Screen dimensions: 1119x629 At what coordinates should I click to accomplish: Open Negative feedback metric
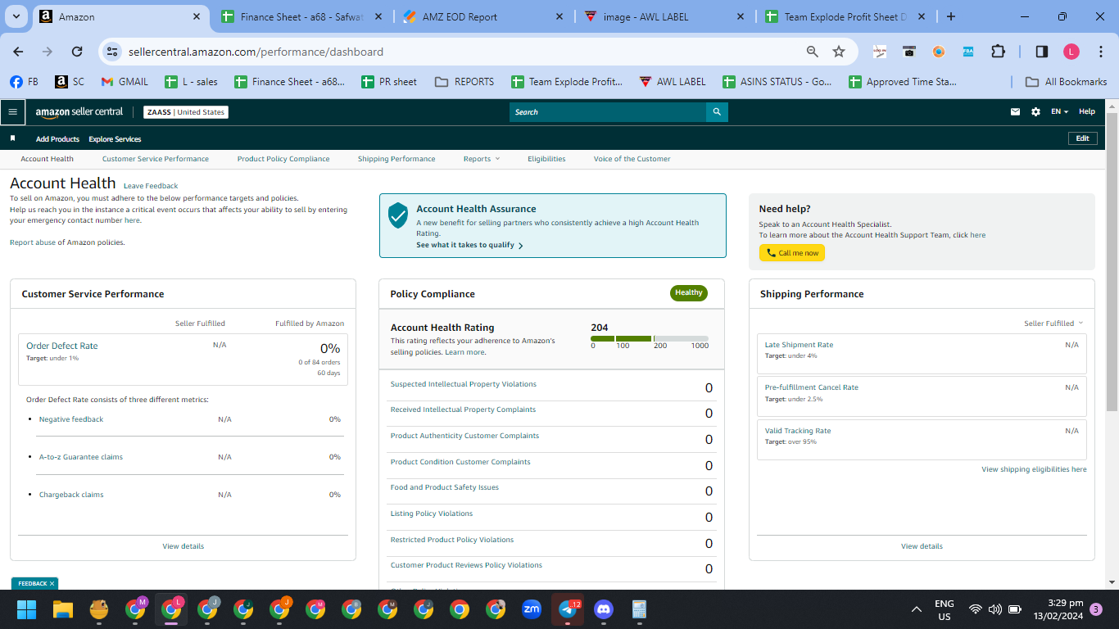point(71,419)
